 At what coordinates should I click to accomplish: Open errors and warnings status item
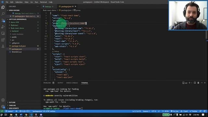25,111
